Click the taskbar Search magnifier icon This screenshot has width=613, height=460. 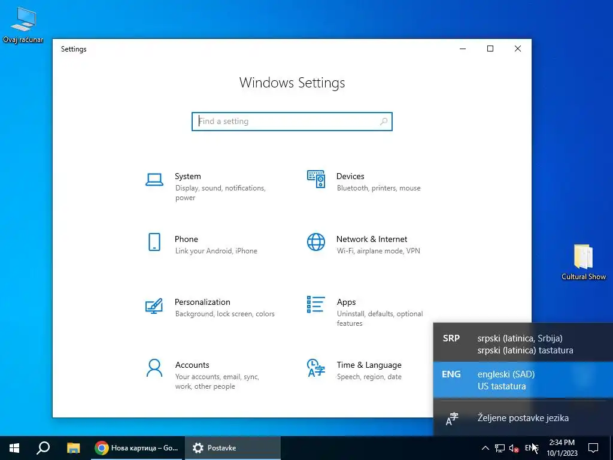43,448
